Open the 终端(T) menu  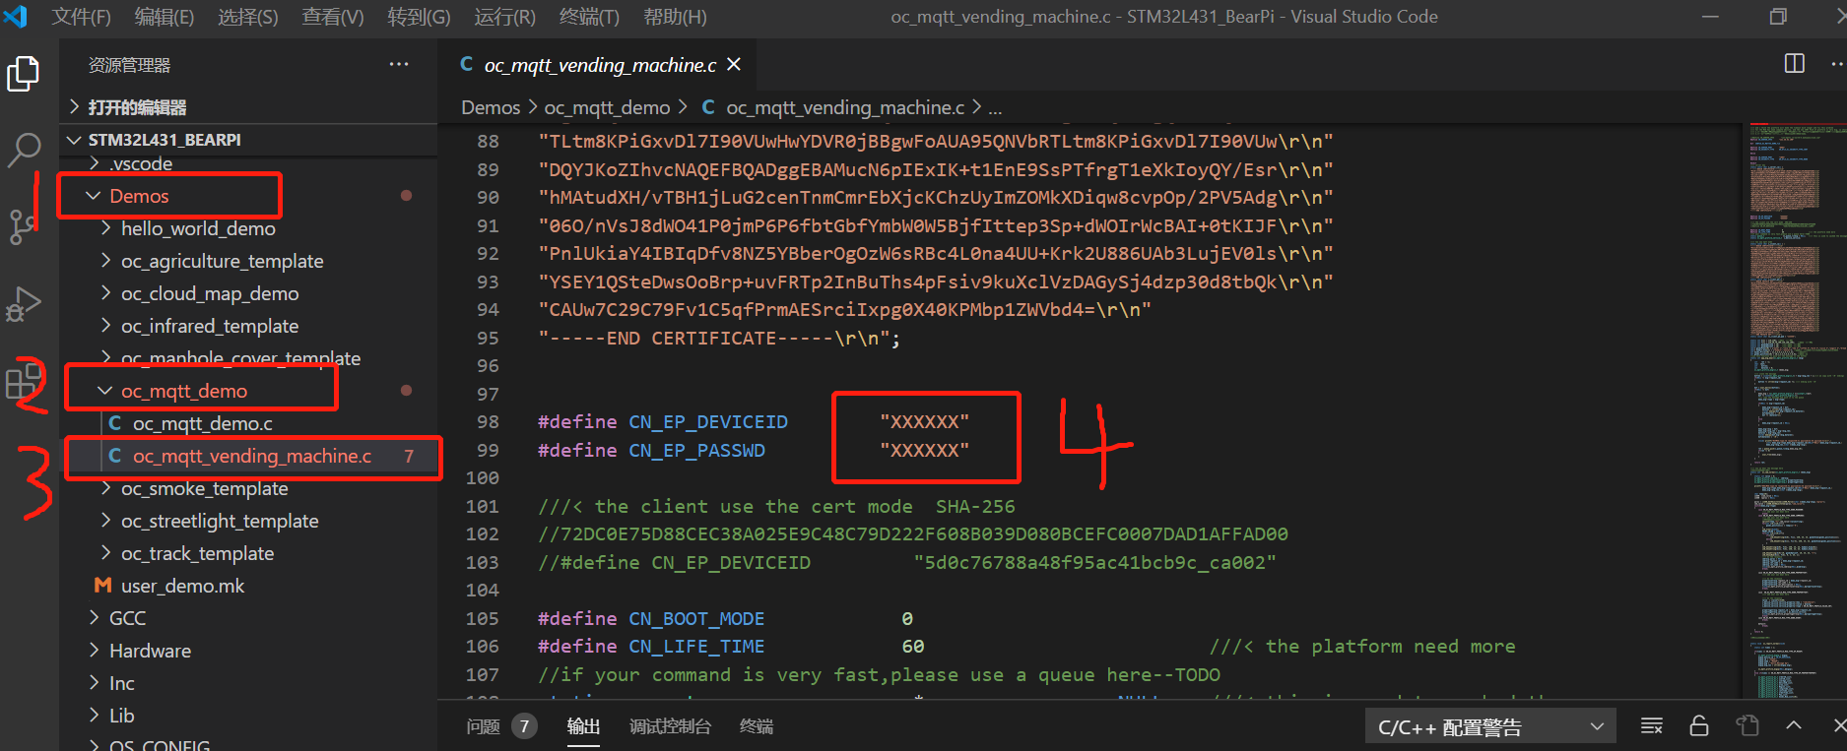coord(589,17)
